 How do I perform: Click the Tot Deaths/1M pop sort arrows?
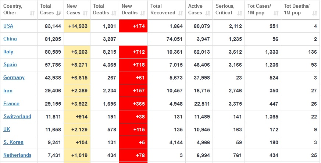pyautogui.click(x=315, y=13)
